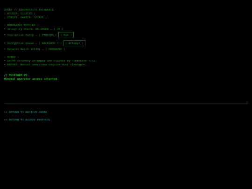Follow the Return to Access Protocol link
This screenshot has width=252, height=189.
(x=27, y=120)
